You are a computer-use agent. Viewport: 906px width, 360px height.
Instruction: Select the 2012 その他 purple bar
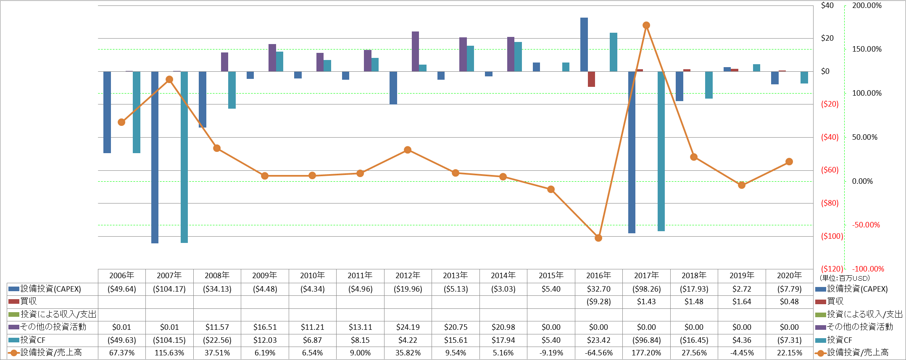click(x=415, y=51)
